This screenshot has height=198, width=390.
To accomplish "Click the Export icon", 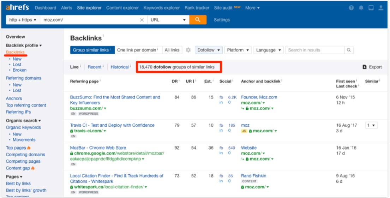I will (365, 67).
